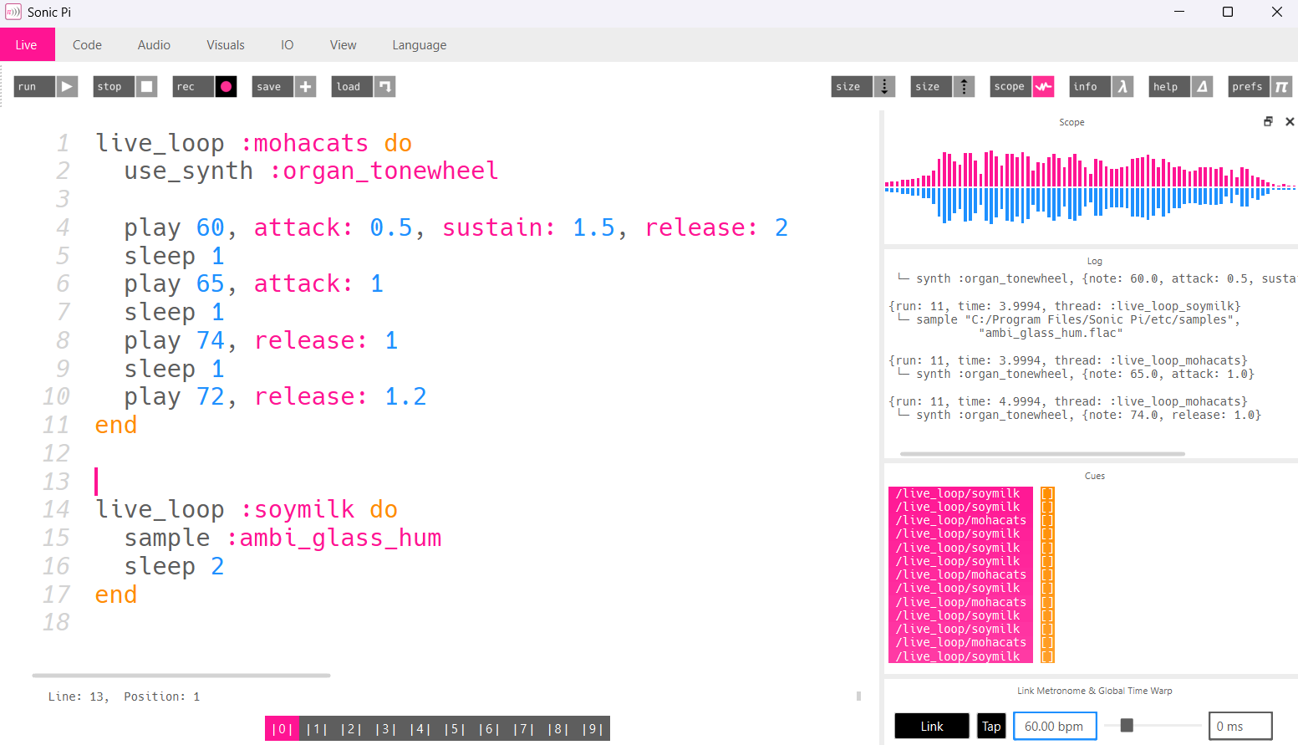Toggle Link metronome sync

tap(931, 725)
